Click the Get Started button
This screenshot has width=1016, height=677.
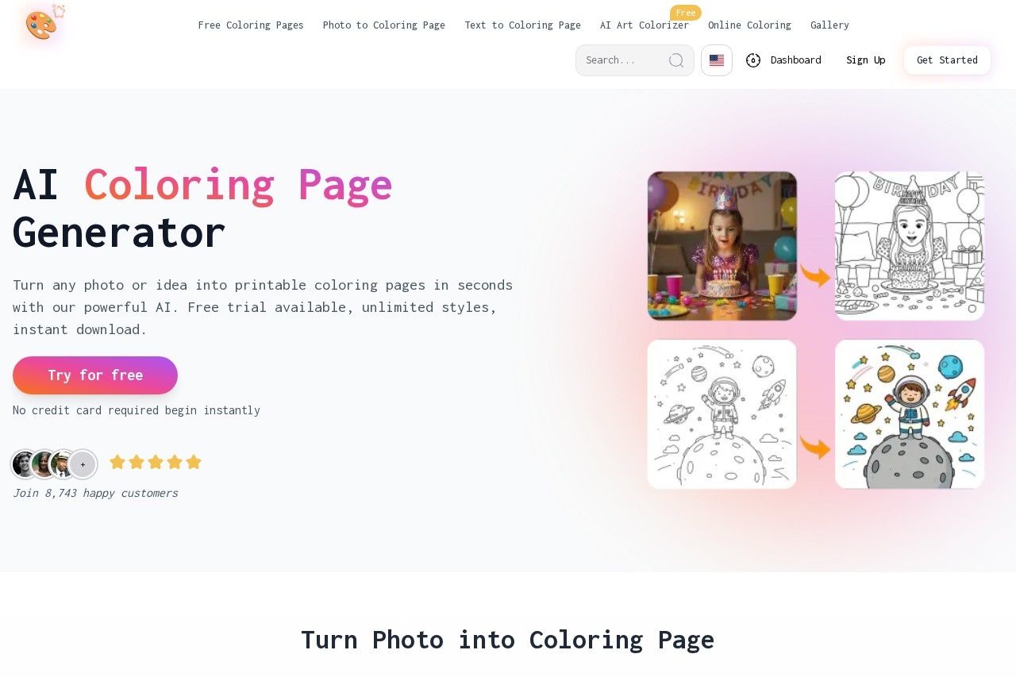947,60
